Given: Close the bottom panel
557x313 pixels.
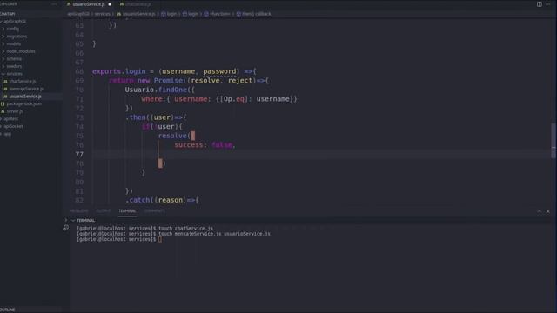Looking at the screenshot, I should [548, 211].
